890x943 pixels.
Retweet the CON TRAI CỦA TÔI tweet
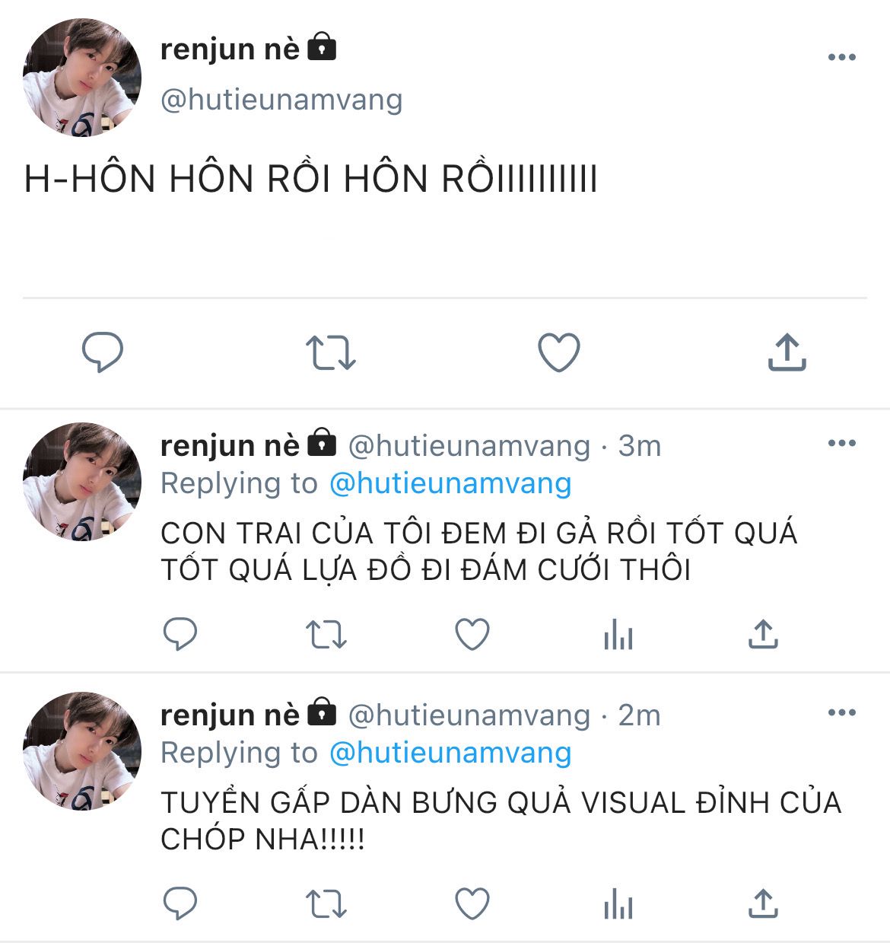pos(326,634)
